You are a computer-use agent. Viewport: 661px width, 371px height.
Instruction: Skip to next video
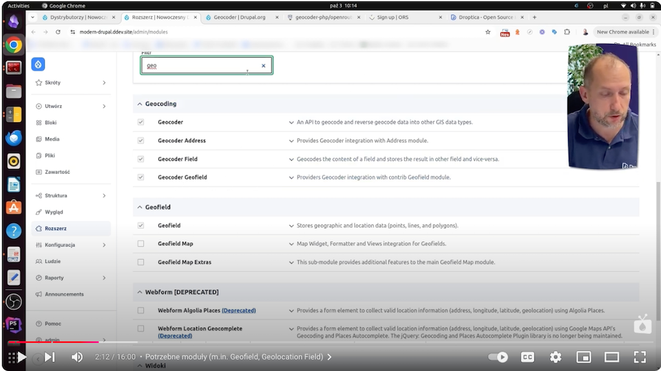click(50, 357)
